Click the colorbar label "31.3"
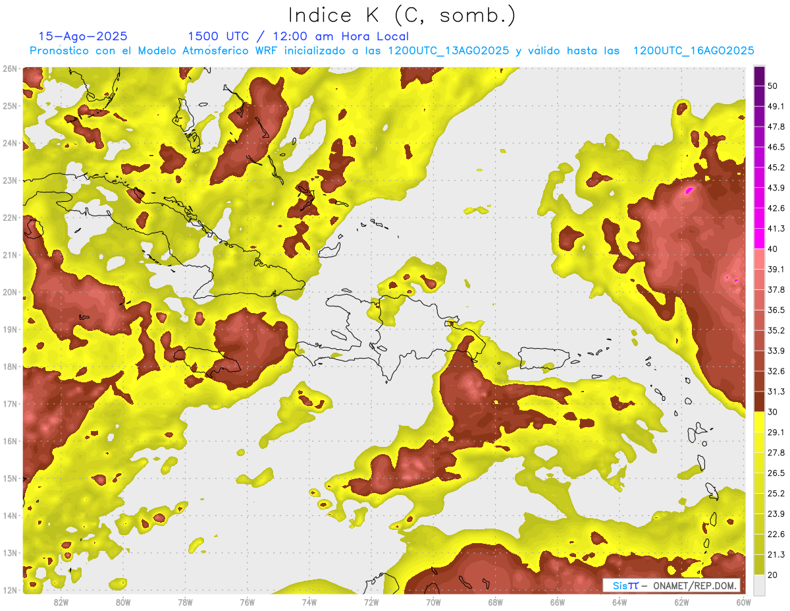The height and width of the screenshot is (611, 790). point(776,391)
